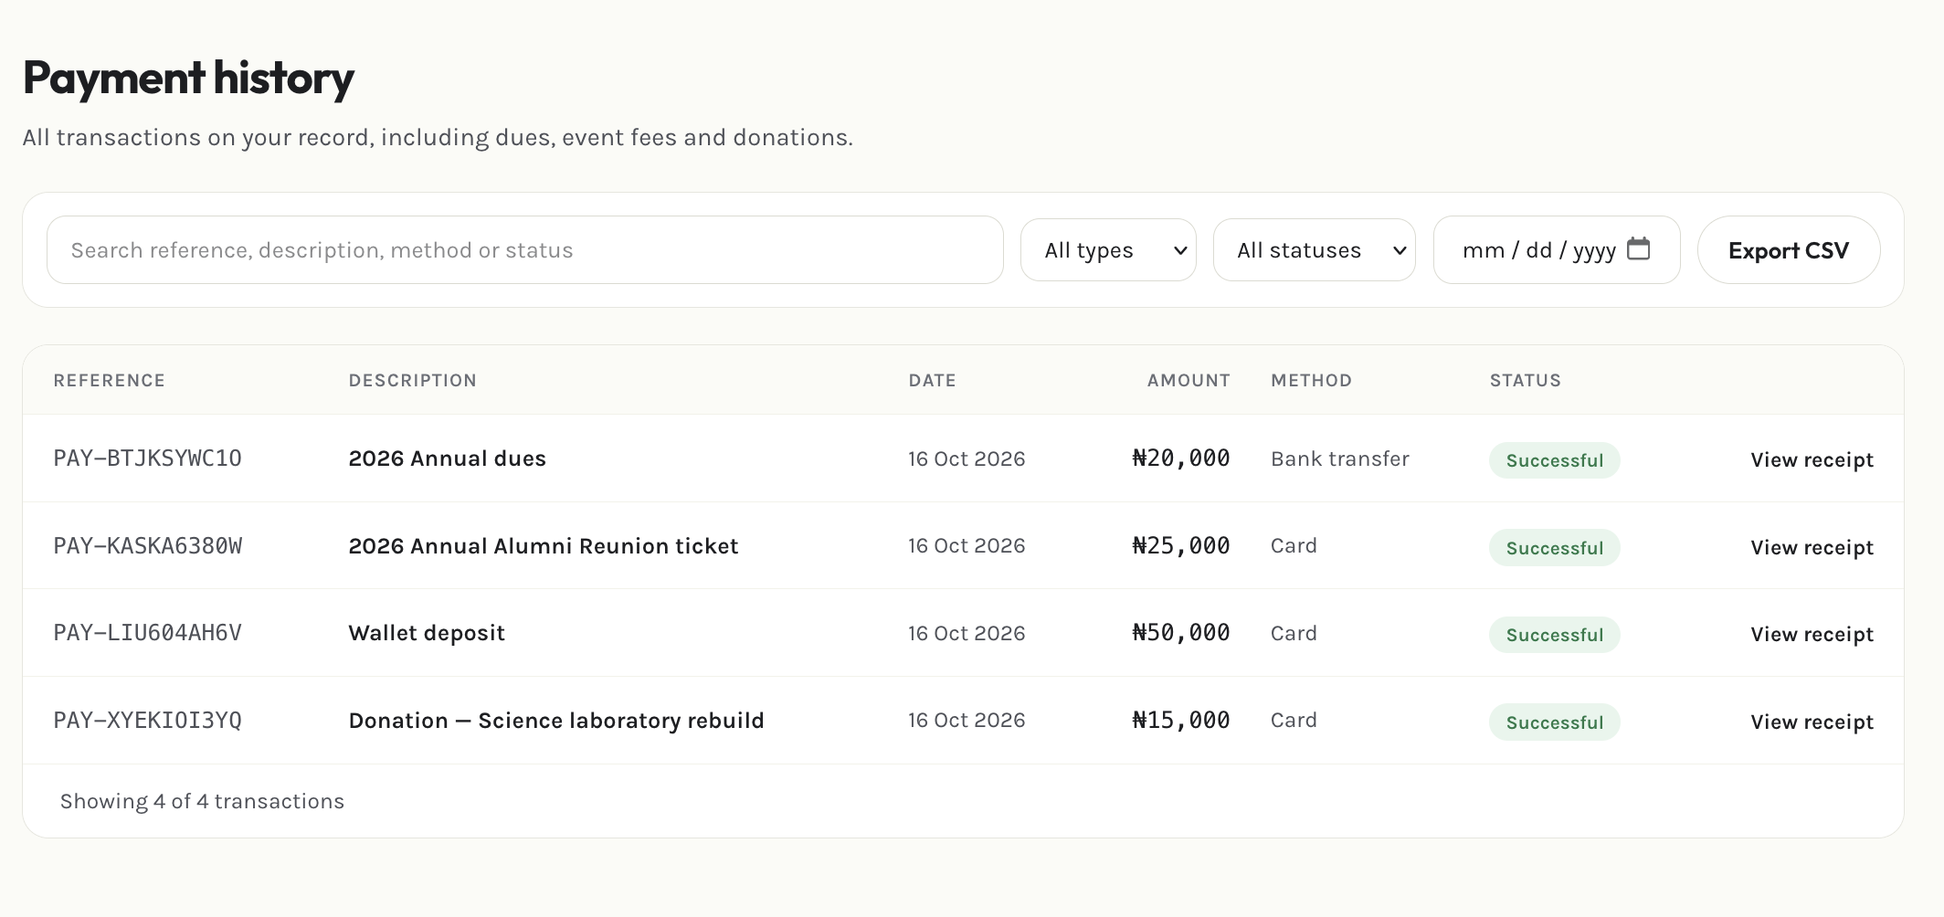Click the ₦25,000 amount

click(1181, 546)
